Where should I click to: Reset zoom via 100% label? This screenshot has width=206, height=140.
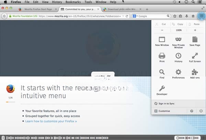[x=179, y=30]
